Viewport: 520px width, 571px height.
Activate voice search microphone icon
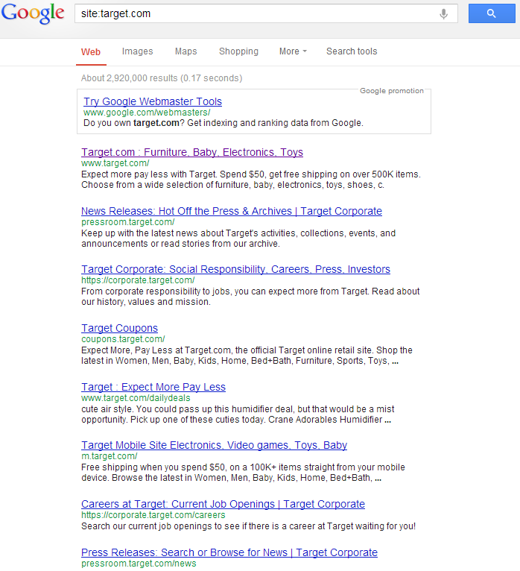tap(443, 14)
